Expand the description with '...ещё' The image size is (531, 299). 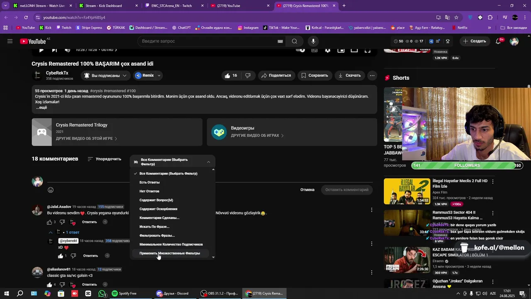(x=41, y=108)
